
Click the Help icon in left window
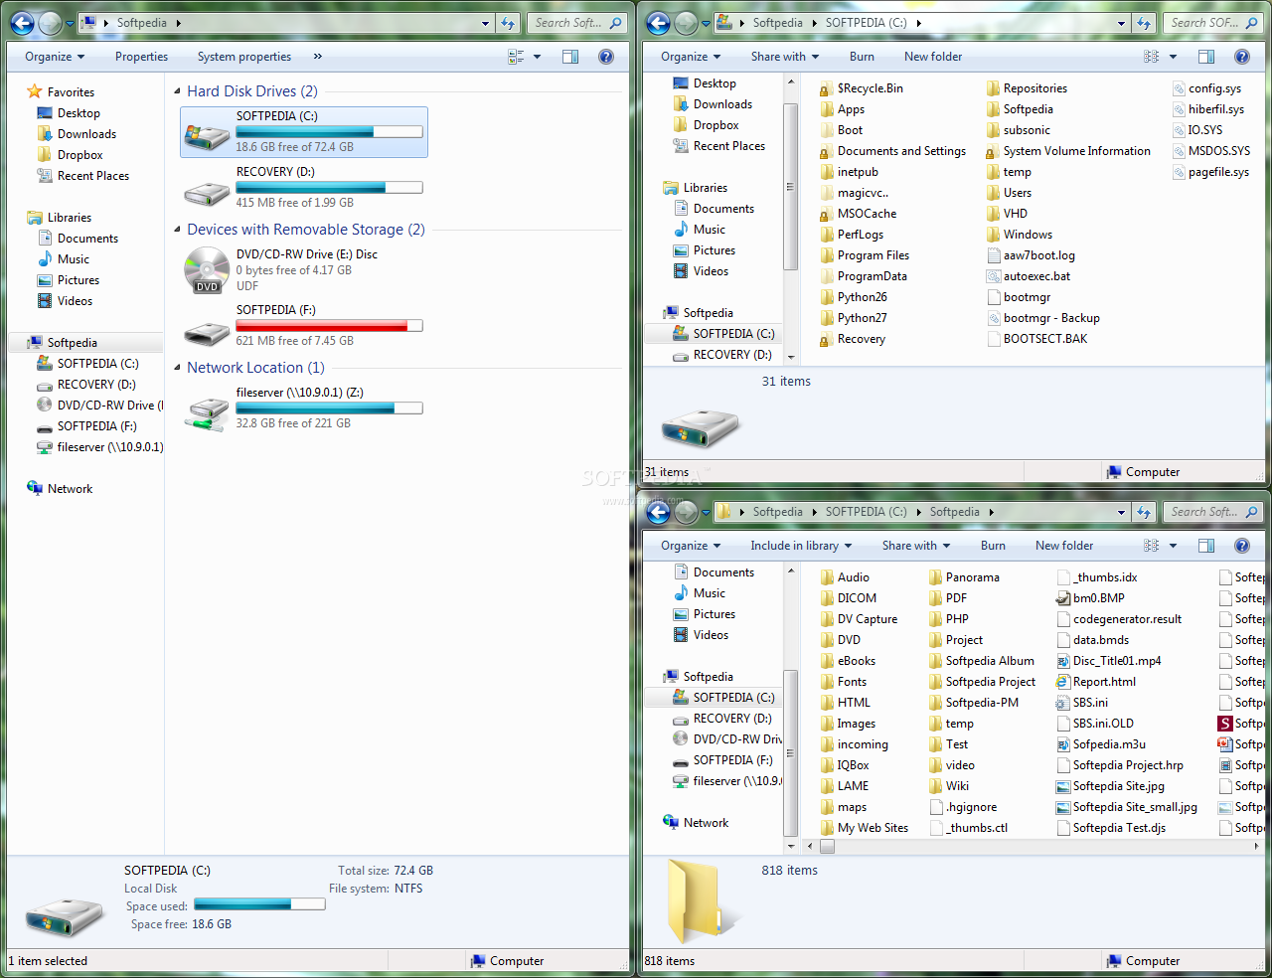[x=606, y=57]
